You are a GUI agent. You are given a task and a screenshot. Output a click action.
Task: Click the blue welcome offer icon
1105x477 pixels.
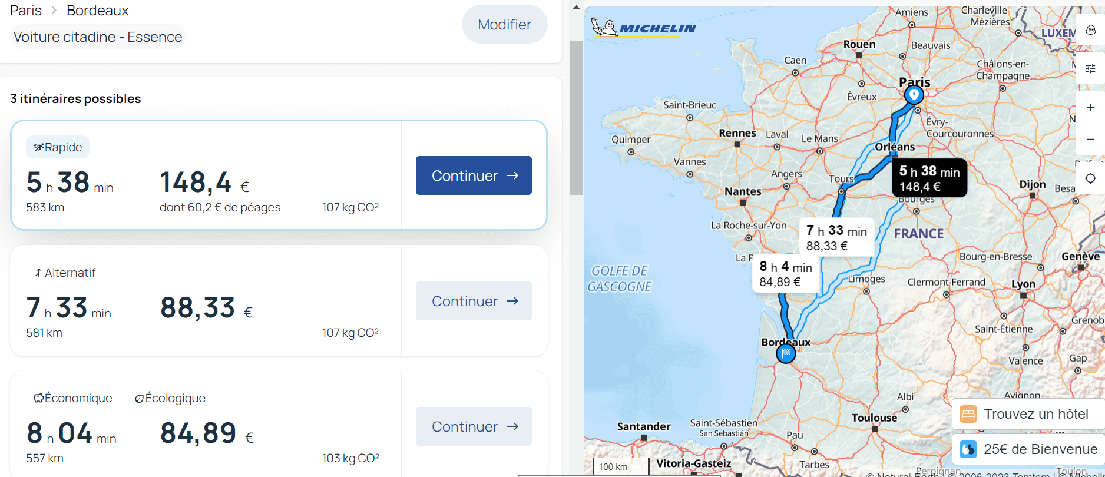968,449
